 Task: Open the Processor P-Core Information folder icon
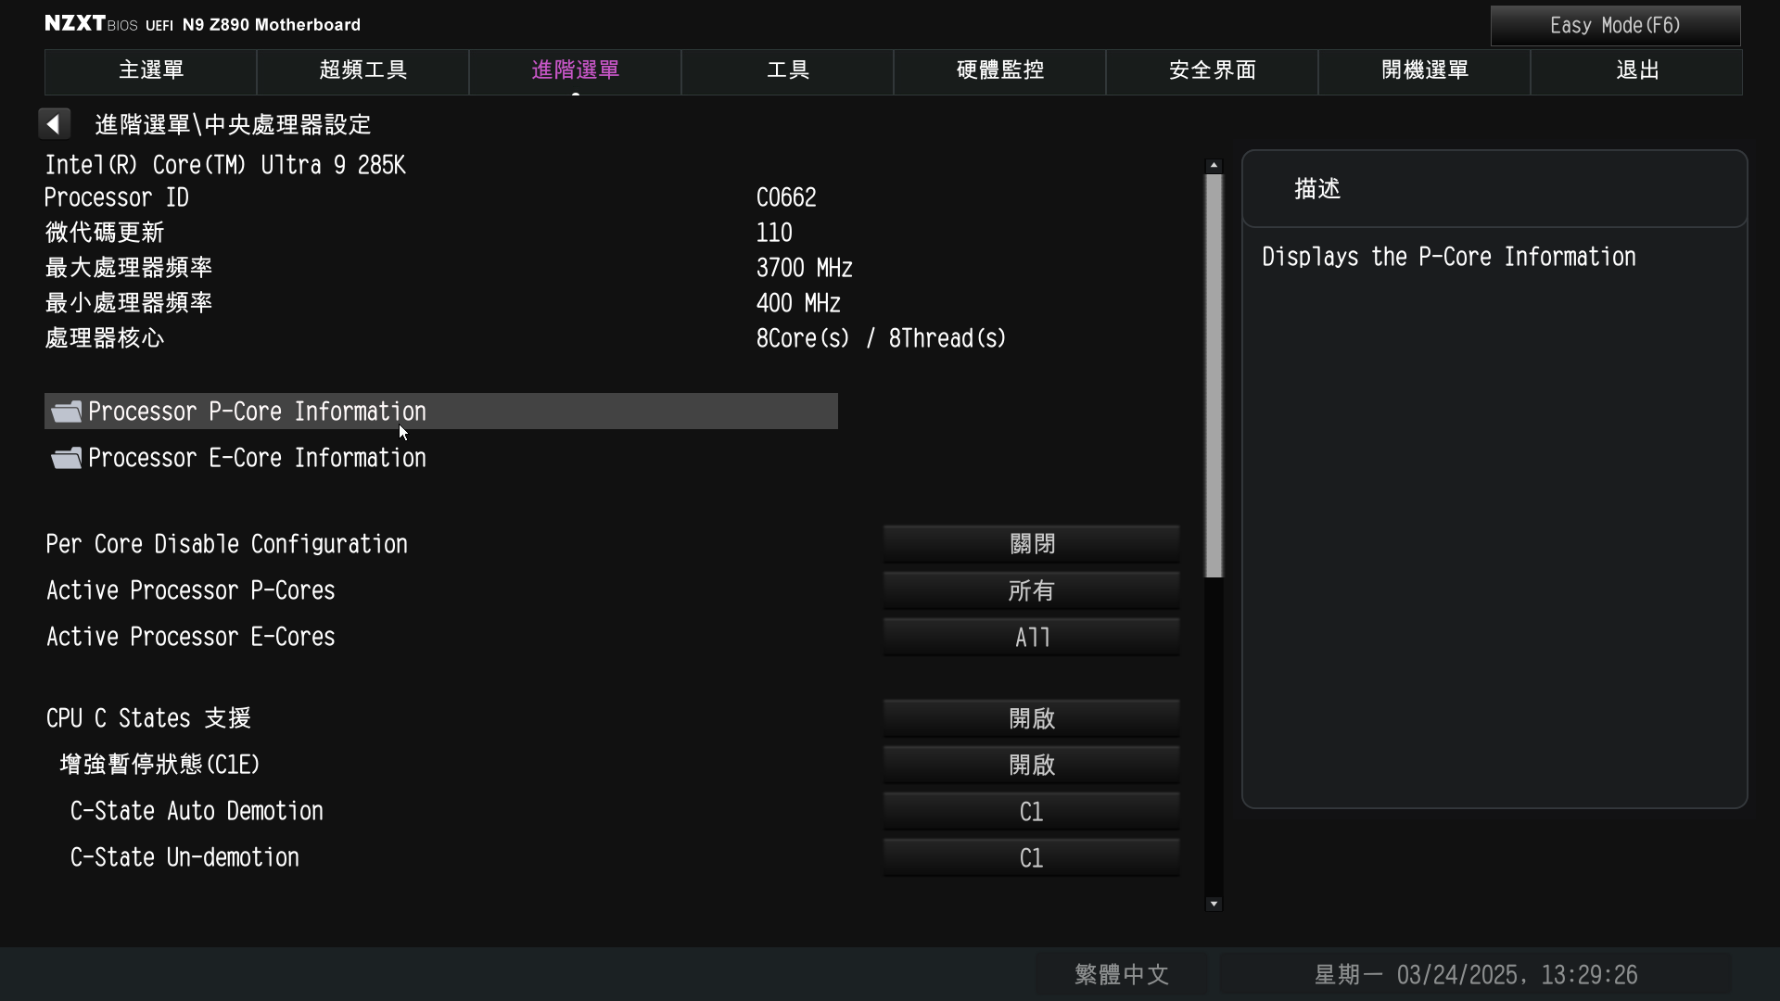pos(66,412)
